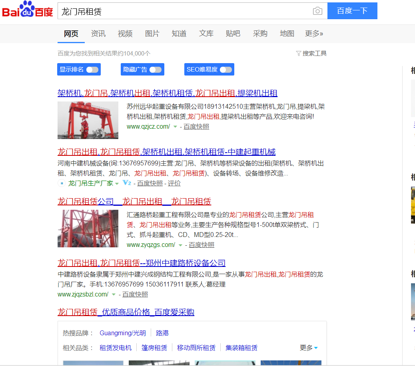The image size is (415, 366).
Task: Toggle the SEO难易度 switch
Action: (x=226, y=70)
